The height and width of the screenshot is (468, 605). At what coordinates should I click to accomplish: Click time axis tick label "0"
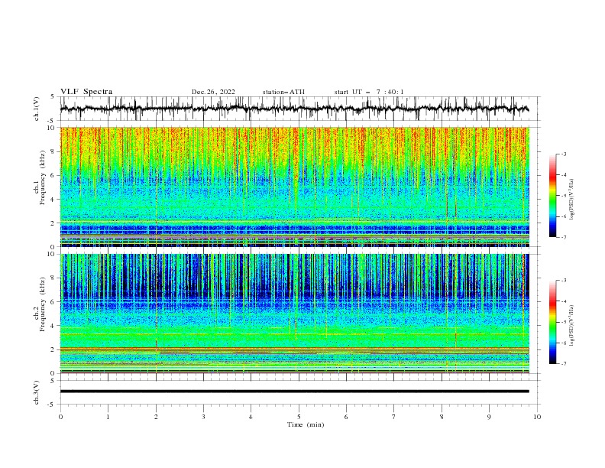[x=60, y=417]
